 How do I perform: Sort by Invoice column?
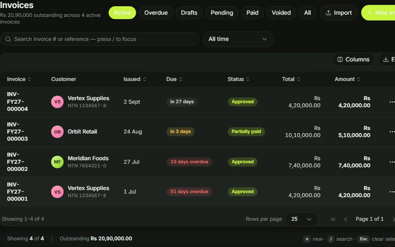pos(19,79)
